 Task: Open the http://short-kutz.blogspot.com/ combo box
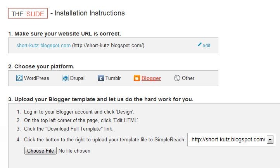point(232,139)
